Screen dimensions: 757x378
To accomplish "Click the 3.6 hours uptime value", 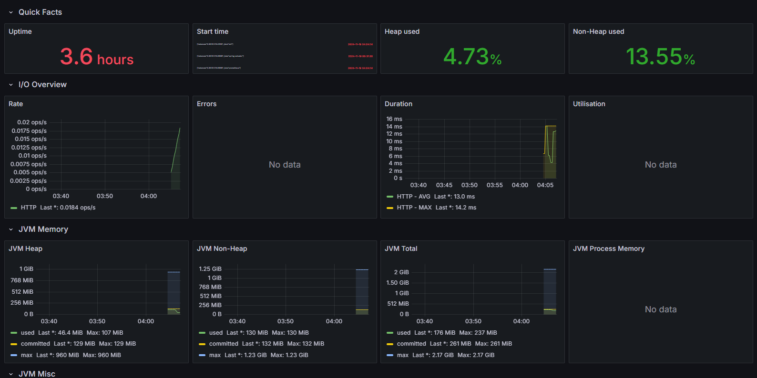I will (x=97, y=57).
